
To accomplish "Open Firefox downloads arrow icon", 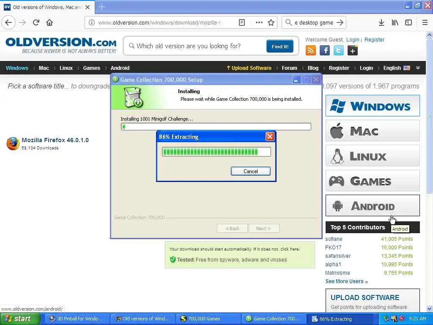I will tap(381, 22).
